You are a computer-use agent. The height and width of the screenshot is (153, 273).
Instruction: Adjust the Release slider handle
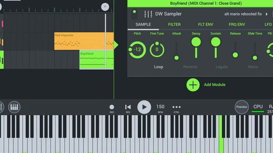235,55
